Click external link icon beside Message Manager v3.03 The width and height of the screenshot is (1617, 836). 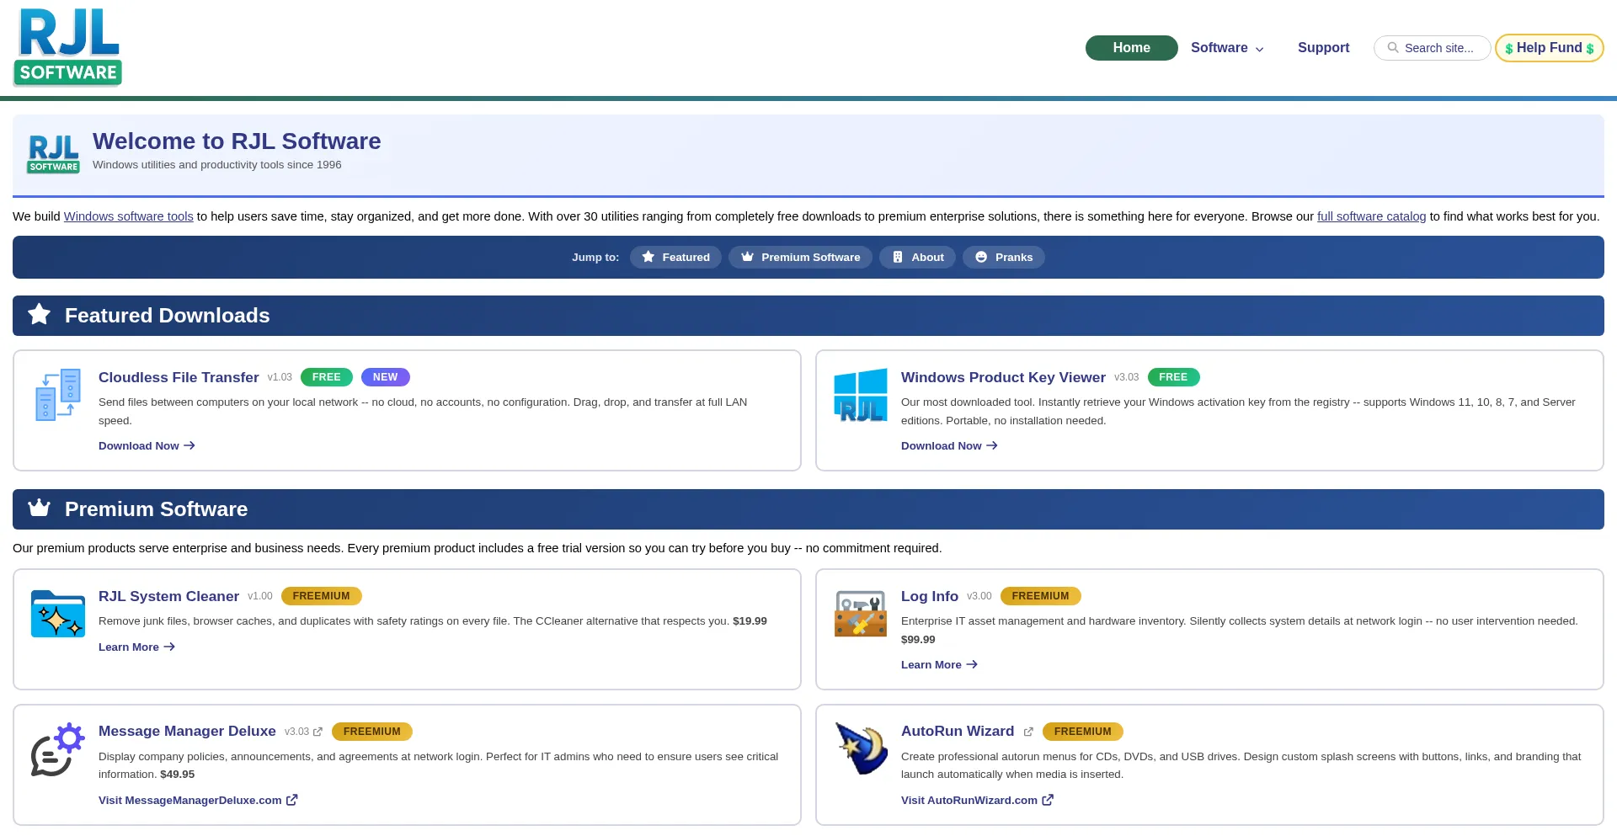(x=318, y=732)
